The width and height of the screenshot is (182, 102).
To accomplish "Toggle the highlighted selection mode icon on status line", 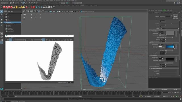I will pyautogui.click(x=23, y=3).
